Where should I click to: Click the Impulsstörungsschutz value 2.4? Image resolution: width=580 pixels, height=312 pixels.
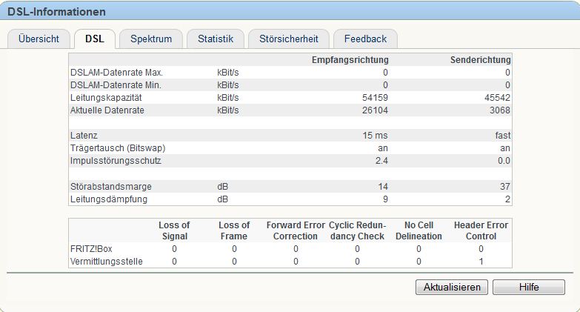[x=381, y=161]
